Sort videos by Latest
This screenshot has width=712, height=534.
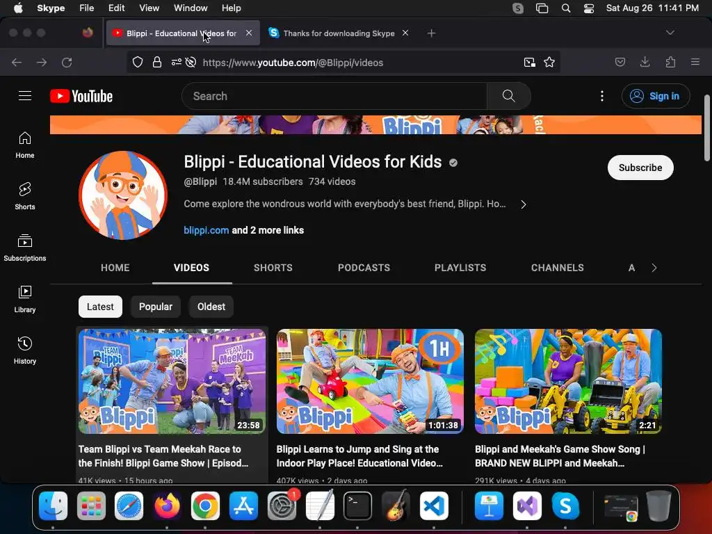pyautogui.click(x=100, y=307)
